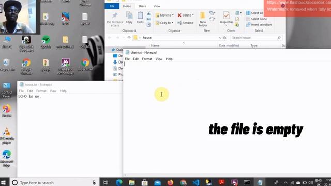Click the taskbar search box

point(54,182)
